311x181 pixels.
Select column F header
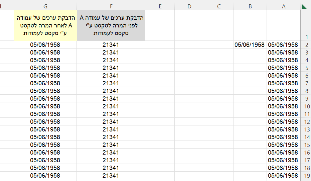(111, 6)
